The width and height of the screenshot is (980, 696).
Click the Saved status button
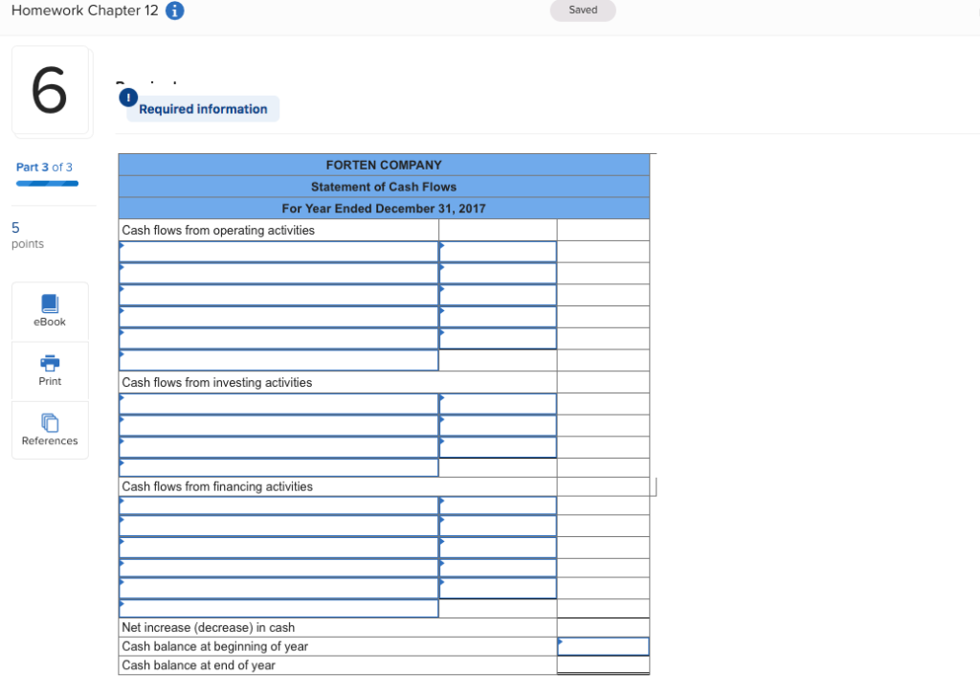583,10
